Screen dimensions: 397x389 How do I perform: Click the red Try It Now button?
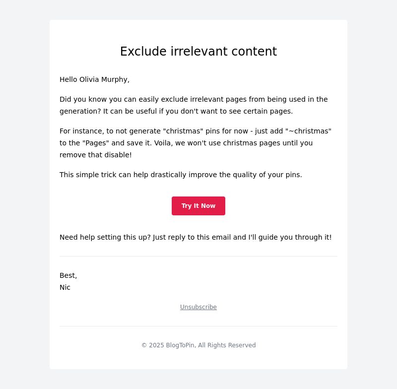click(x=198, y=206)
